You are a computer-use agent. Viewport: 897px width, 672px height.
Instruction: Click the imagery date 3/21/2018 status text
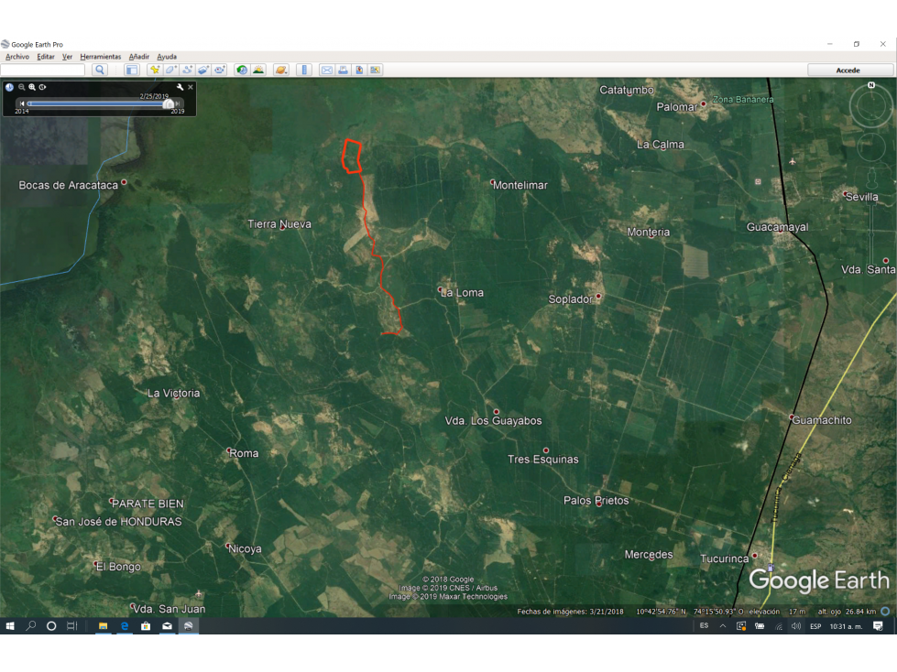[x=570, y=612]
